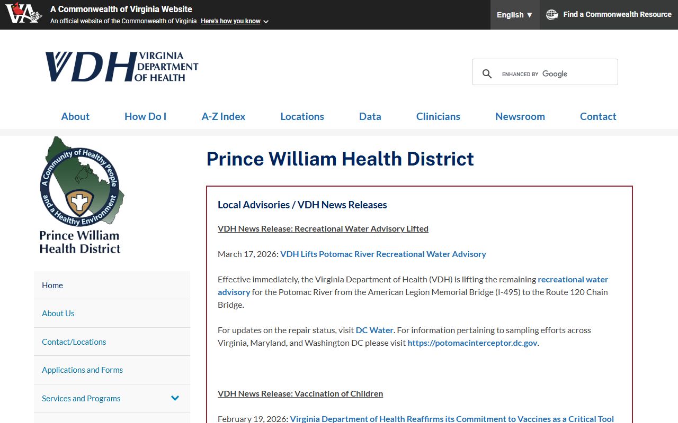Open Applications and Forms sidebar link
The image size is (678, 423).
(x=82, y=370)
